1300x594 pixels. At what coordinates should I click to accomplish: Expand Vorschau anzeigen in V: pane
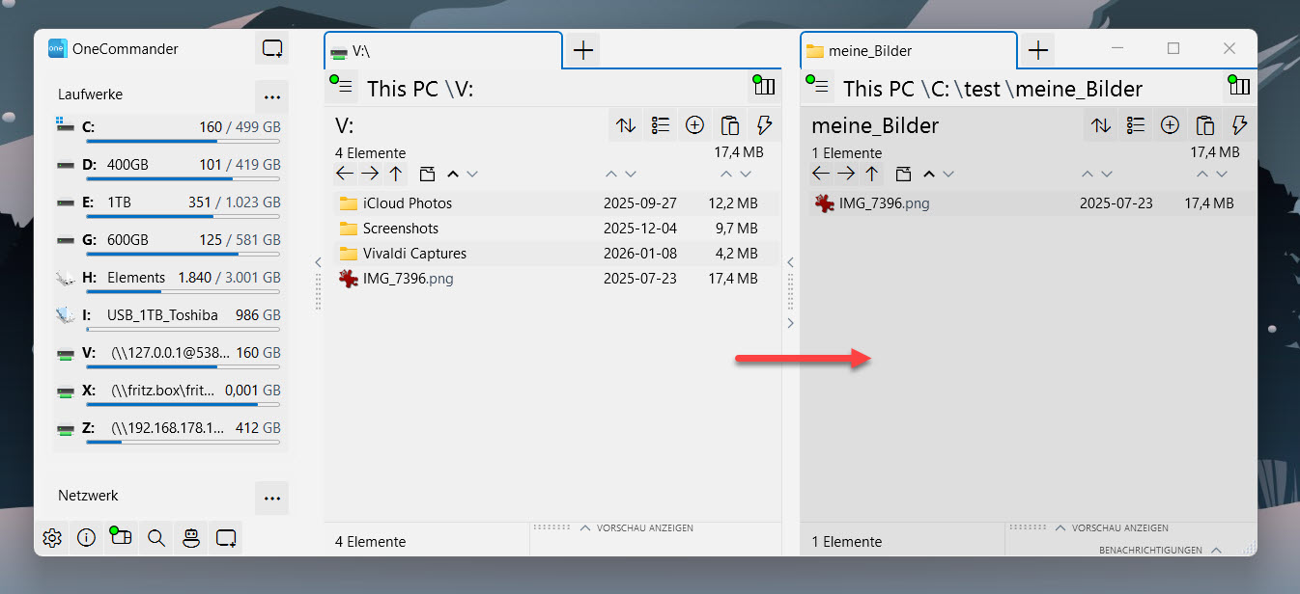click(636, 528)
